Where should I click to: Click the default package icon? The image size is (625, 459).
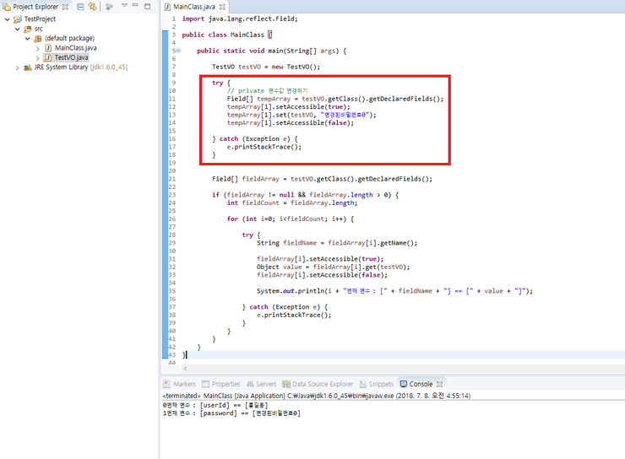point(37,39)
